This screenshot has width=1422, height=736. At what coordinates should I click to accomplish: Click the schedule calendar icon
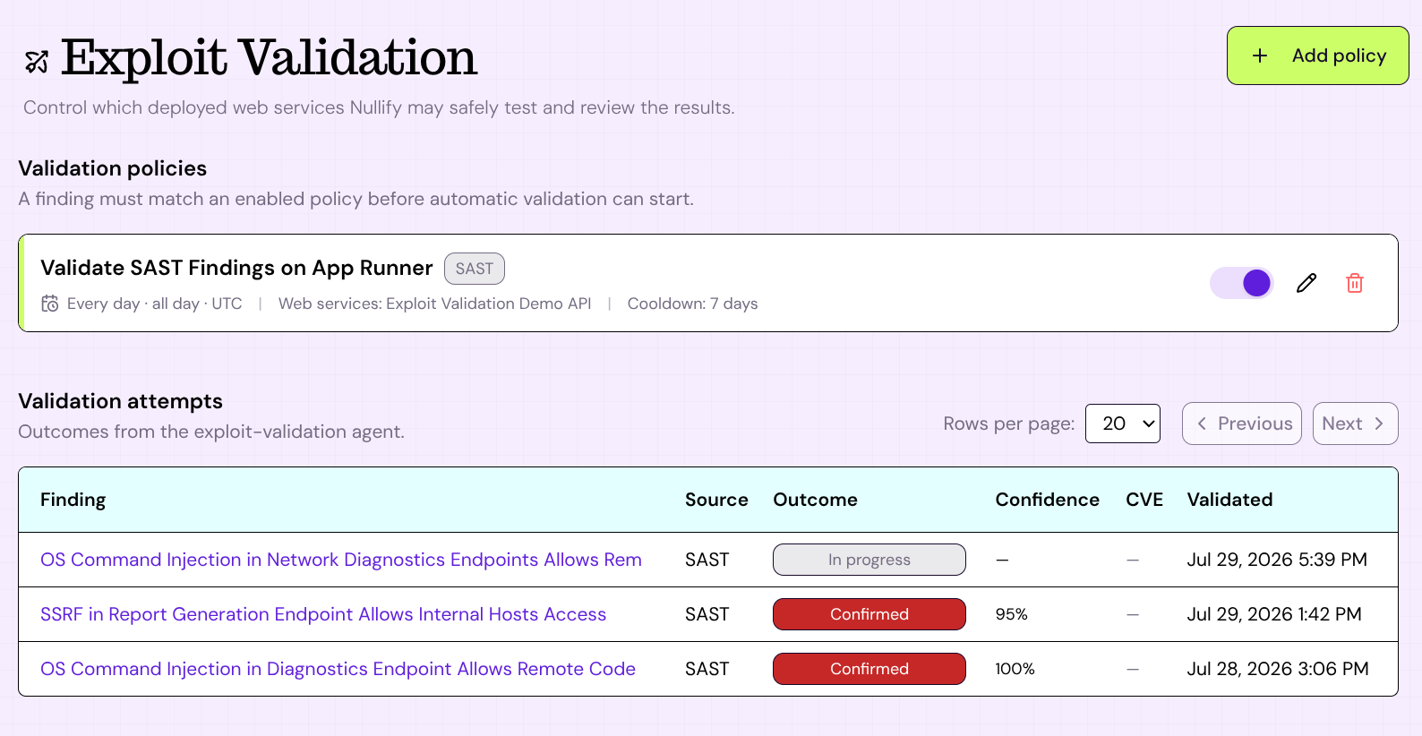coord(50,304)
